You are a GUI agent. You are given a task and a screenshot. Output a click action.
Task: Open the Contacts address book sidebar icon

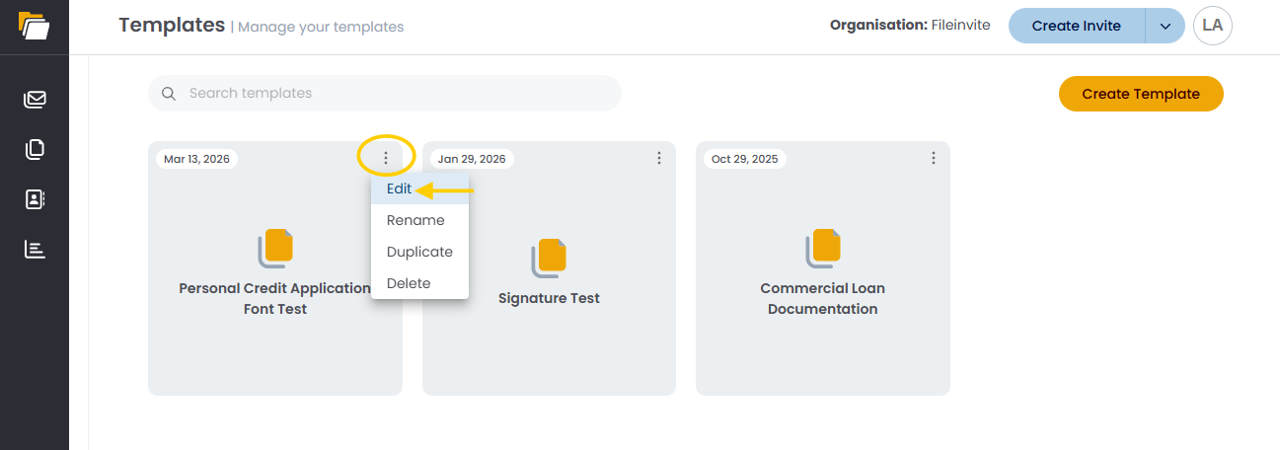pos(36,199)
